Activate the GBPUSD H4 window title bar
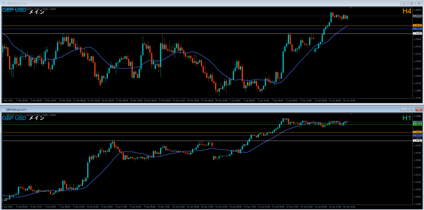This screenshot has width=424, height=210. [x=166, y=3]
